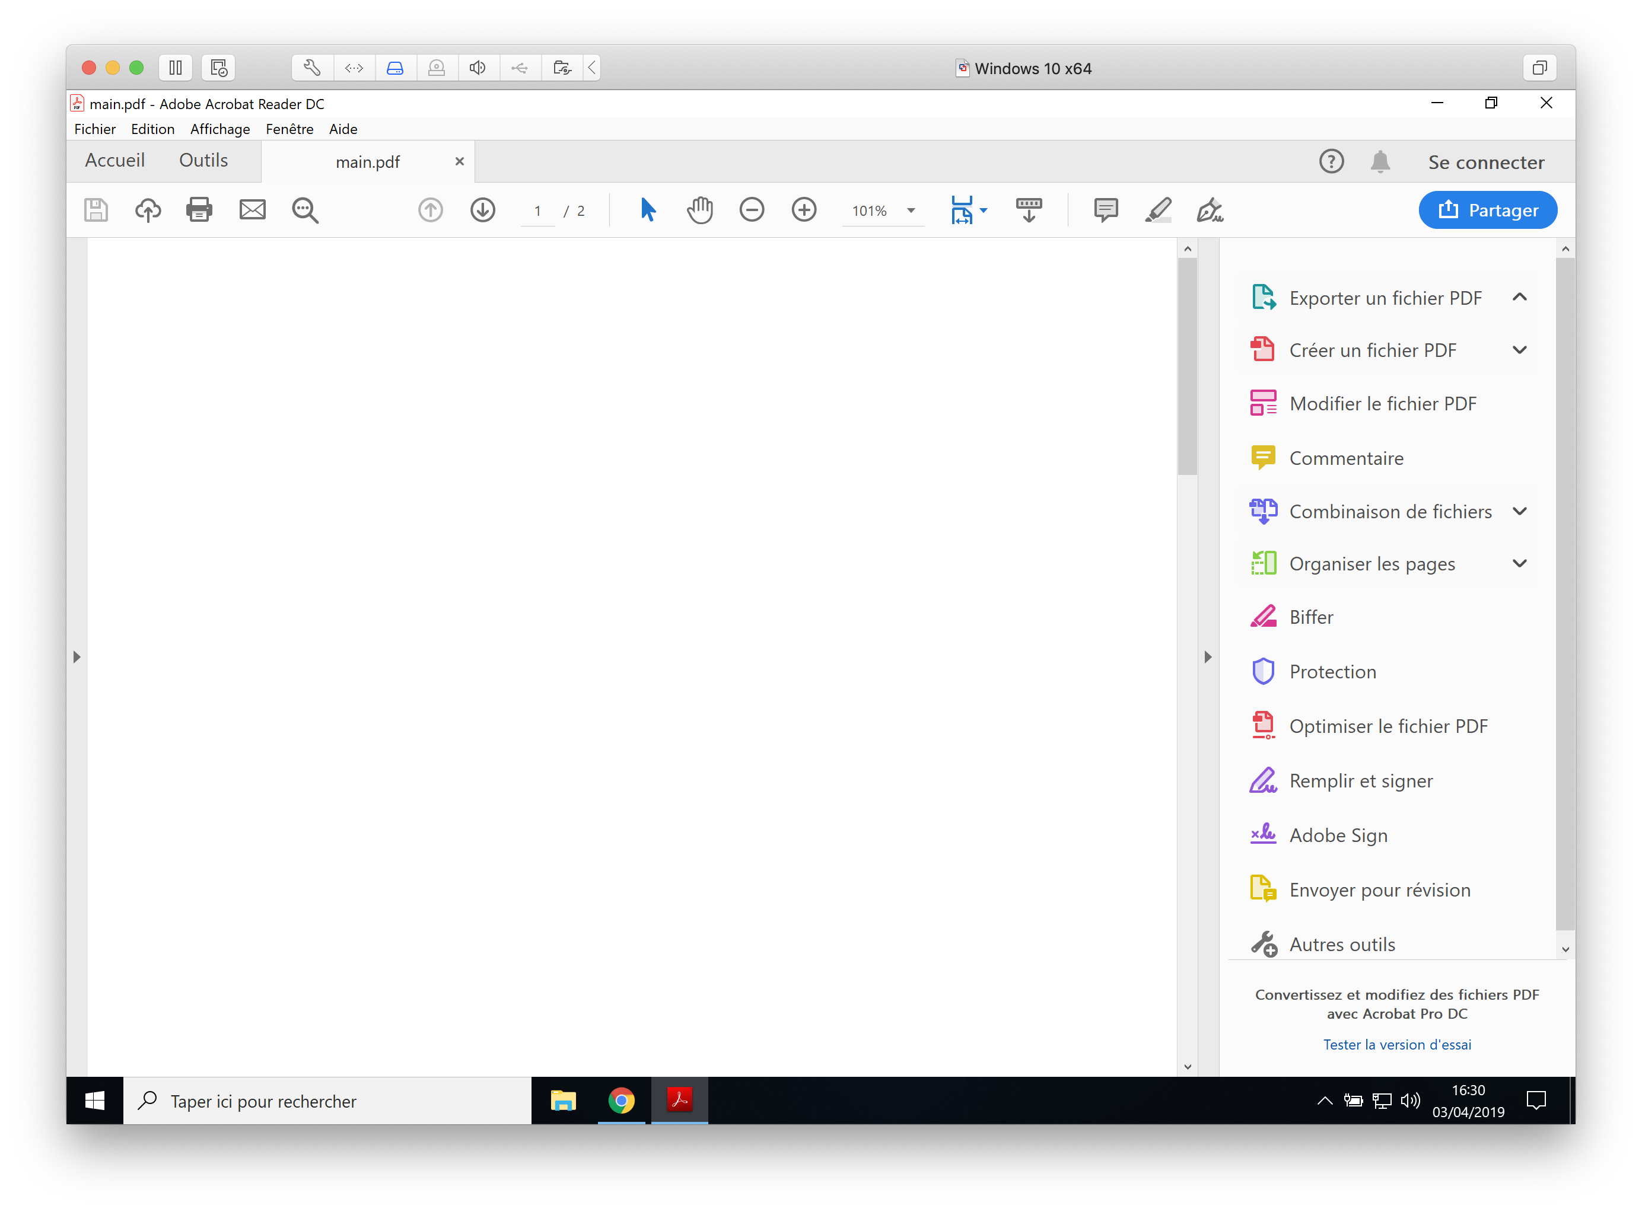Switch to the Outils tab
This screenshot has height=1212, width=1642.
(x=203, y=160)
